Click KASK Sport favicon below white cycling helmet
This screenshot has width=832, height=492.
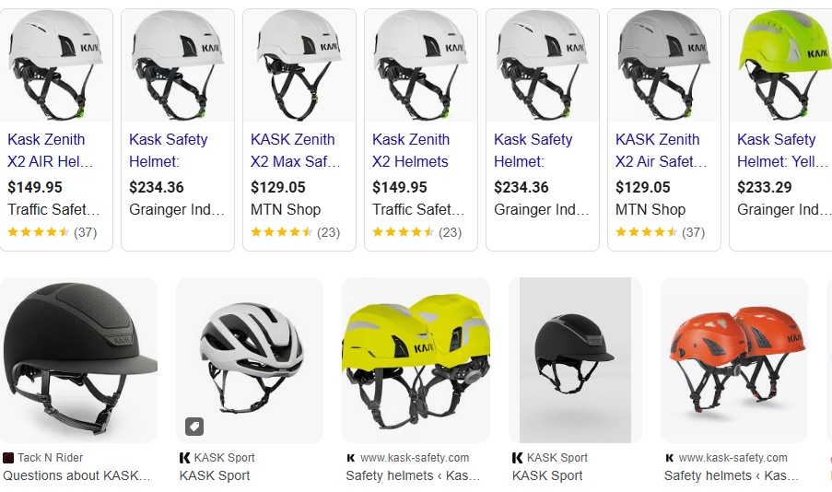185,458
